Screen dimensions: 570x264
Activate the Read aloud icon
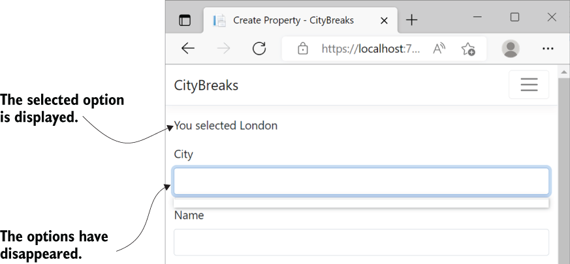click(439, 48)
